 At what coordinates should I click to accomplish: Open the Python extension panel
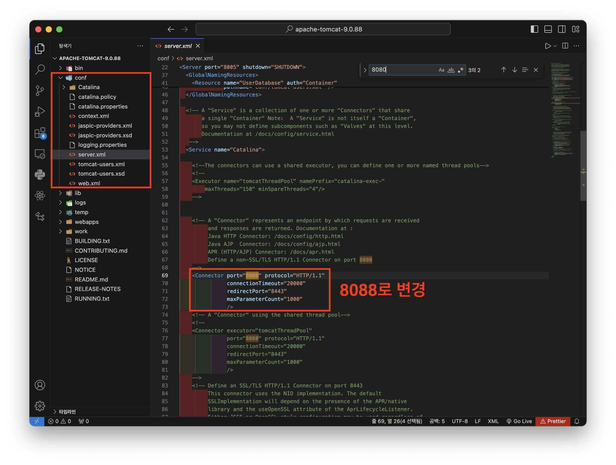click(x=40, y=175)
